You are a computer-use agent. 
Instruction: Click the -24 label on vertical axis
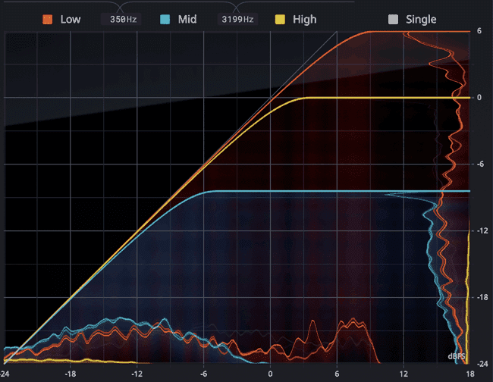pos(482,364)
